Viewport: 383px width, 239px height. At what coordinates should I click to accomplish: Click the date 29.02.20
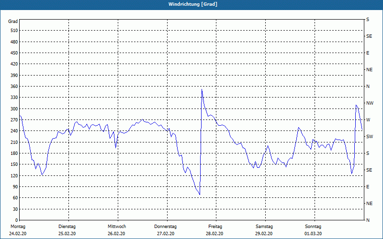pos(264,234)
